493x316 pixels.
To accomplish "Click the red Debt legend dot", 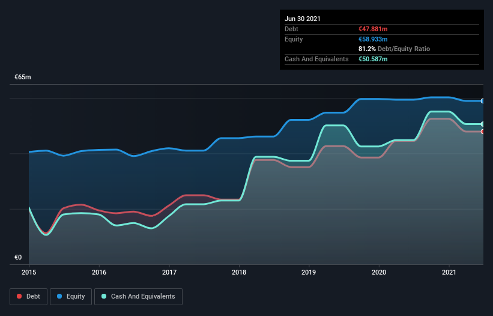I will [19, 296].
